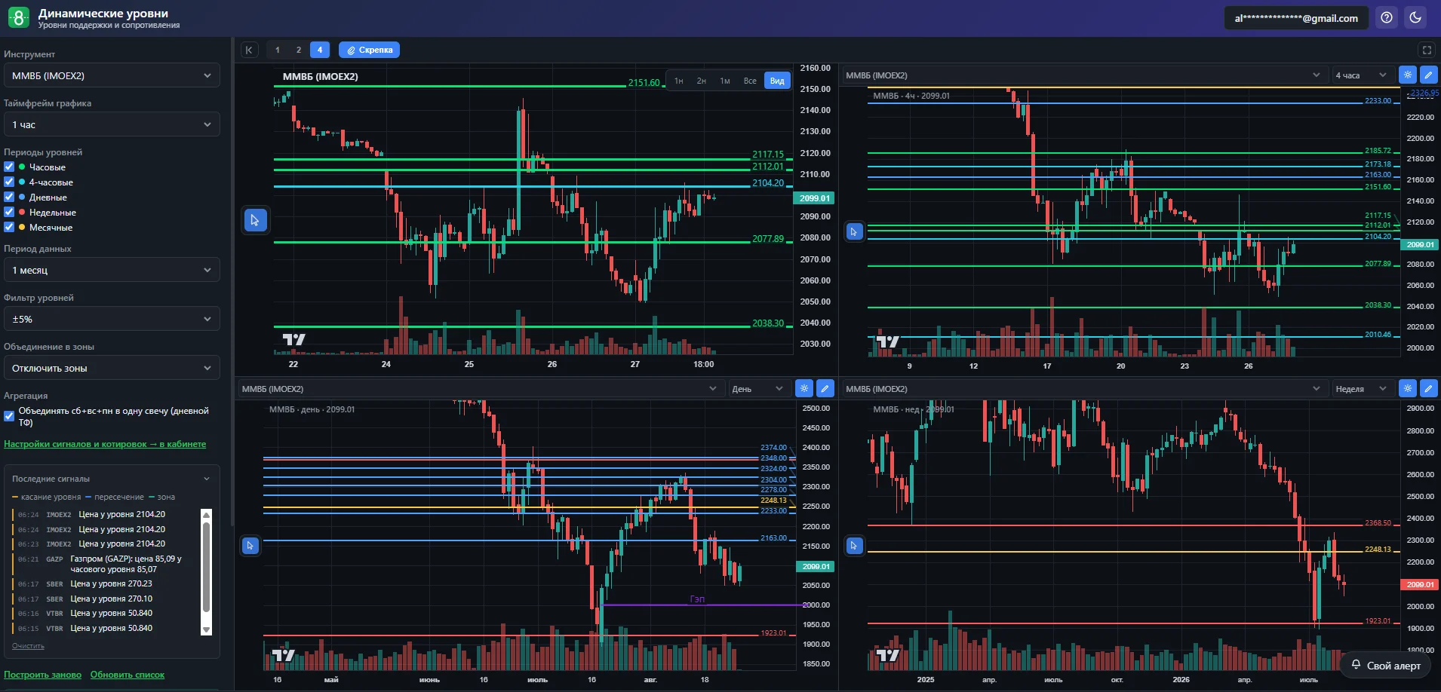The width and height of the screenshot is (1441, 692).
Task: Open День timeframe dropdown
Action: (x=759, y=389)
